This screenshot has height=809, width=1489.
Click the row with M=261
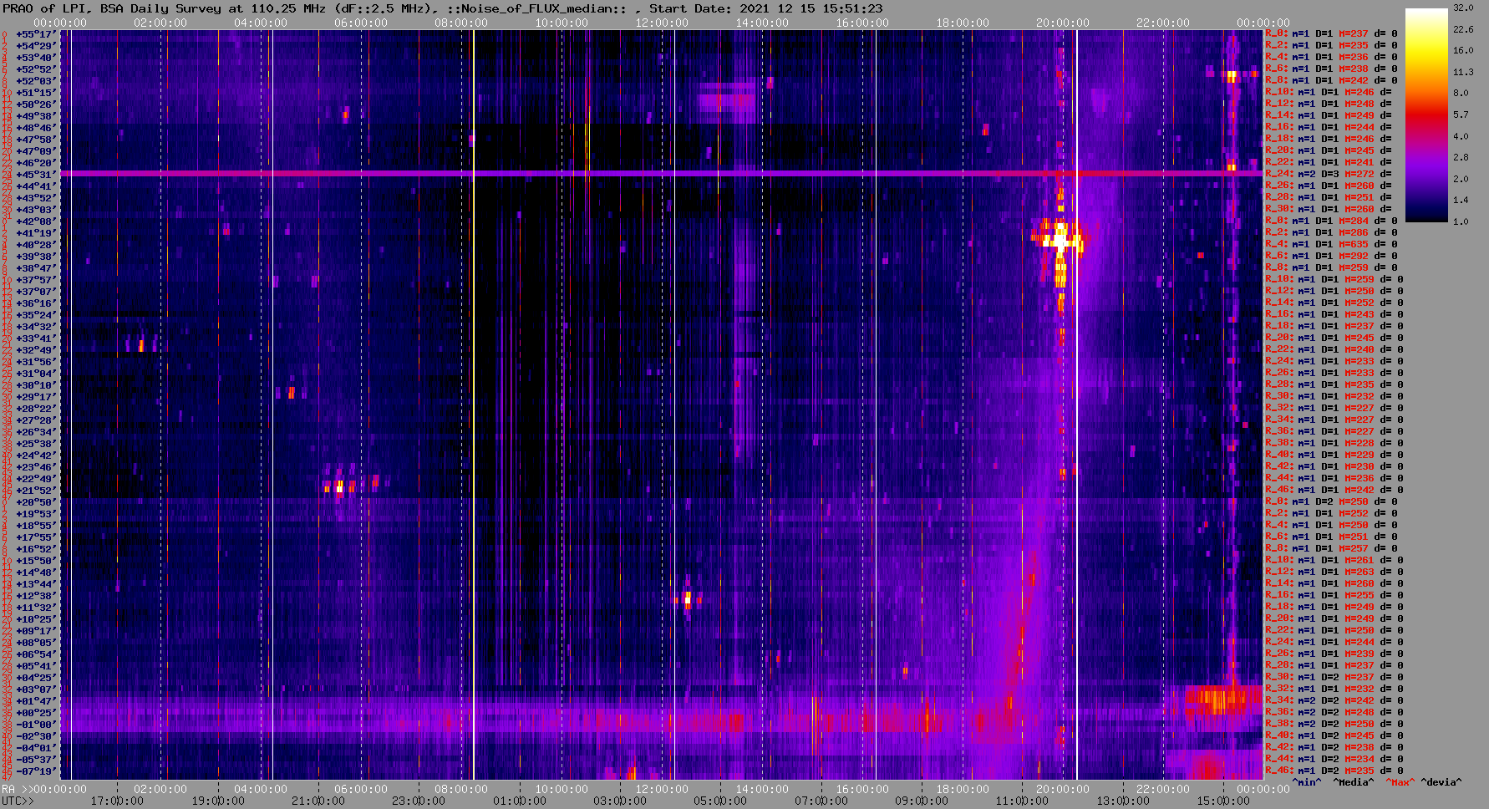click(x=1334, y=560)
